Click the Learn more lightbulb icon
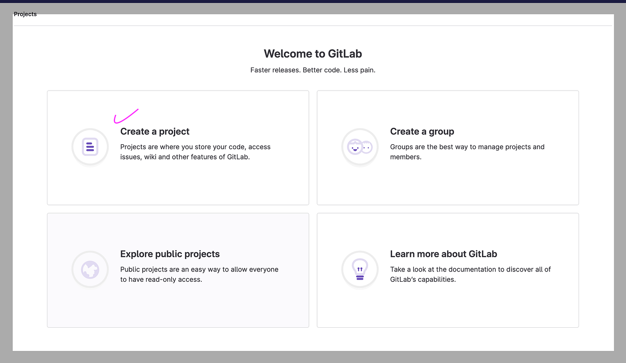 click(360, 269)
